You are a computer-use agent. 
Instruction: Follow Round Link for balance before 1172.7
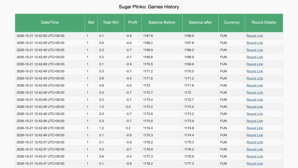point(255,93)
